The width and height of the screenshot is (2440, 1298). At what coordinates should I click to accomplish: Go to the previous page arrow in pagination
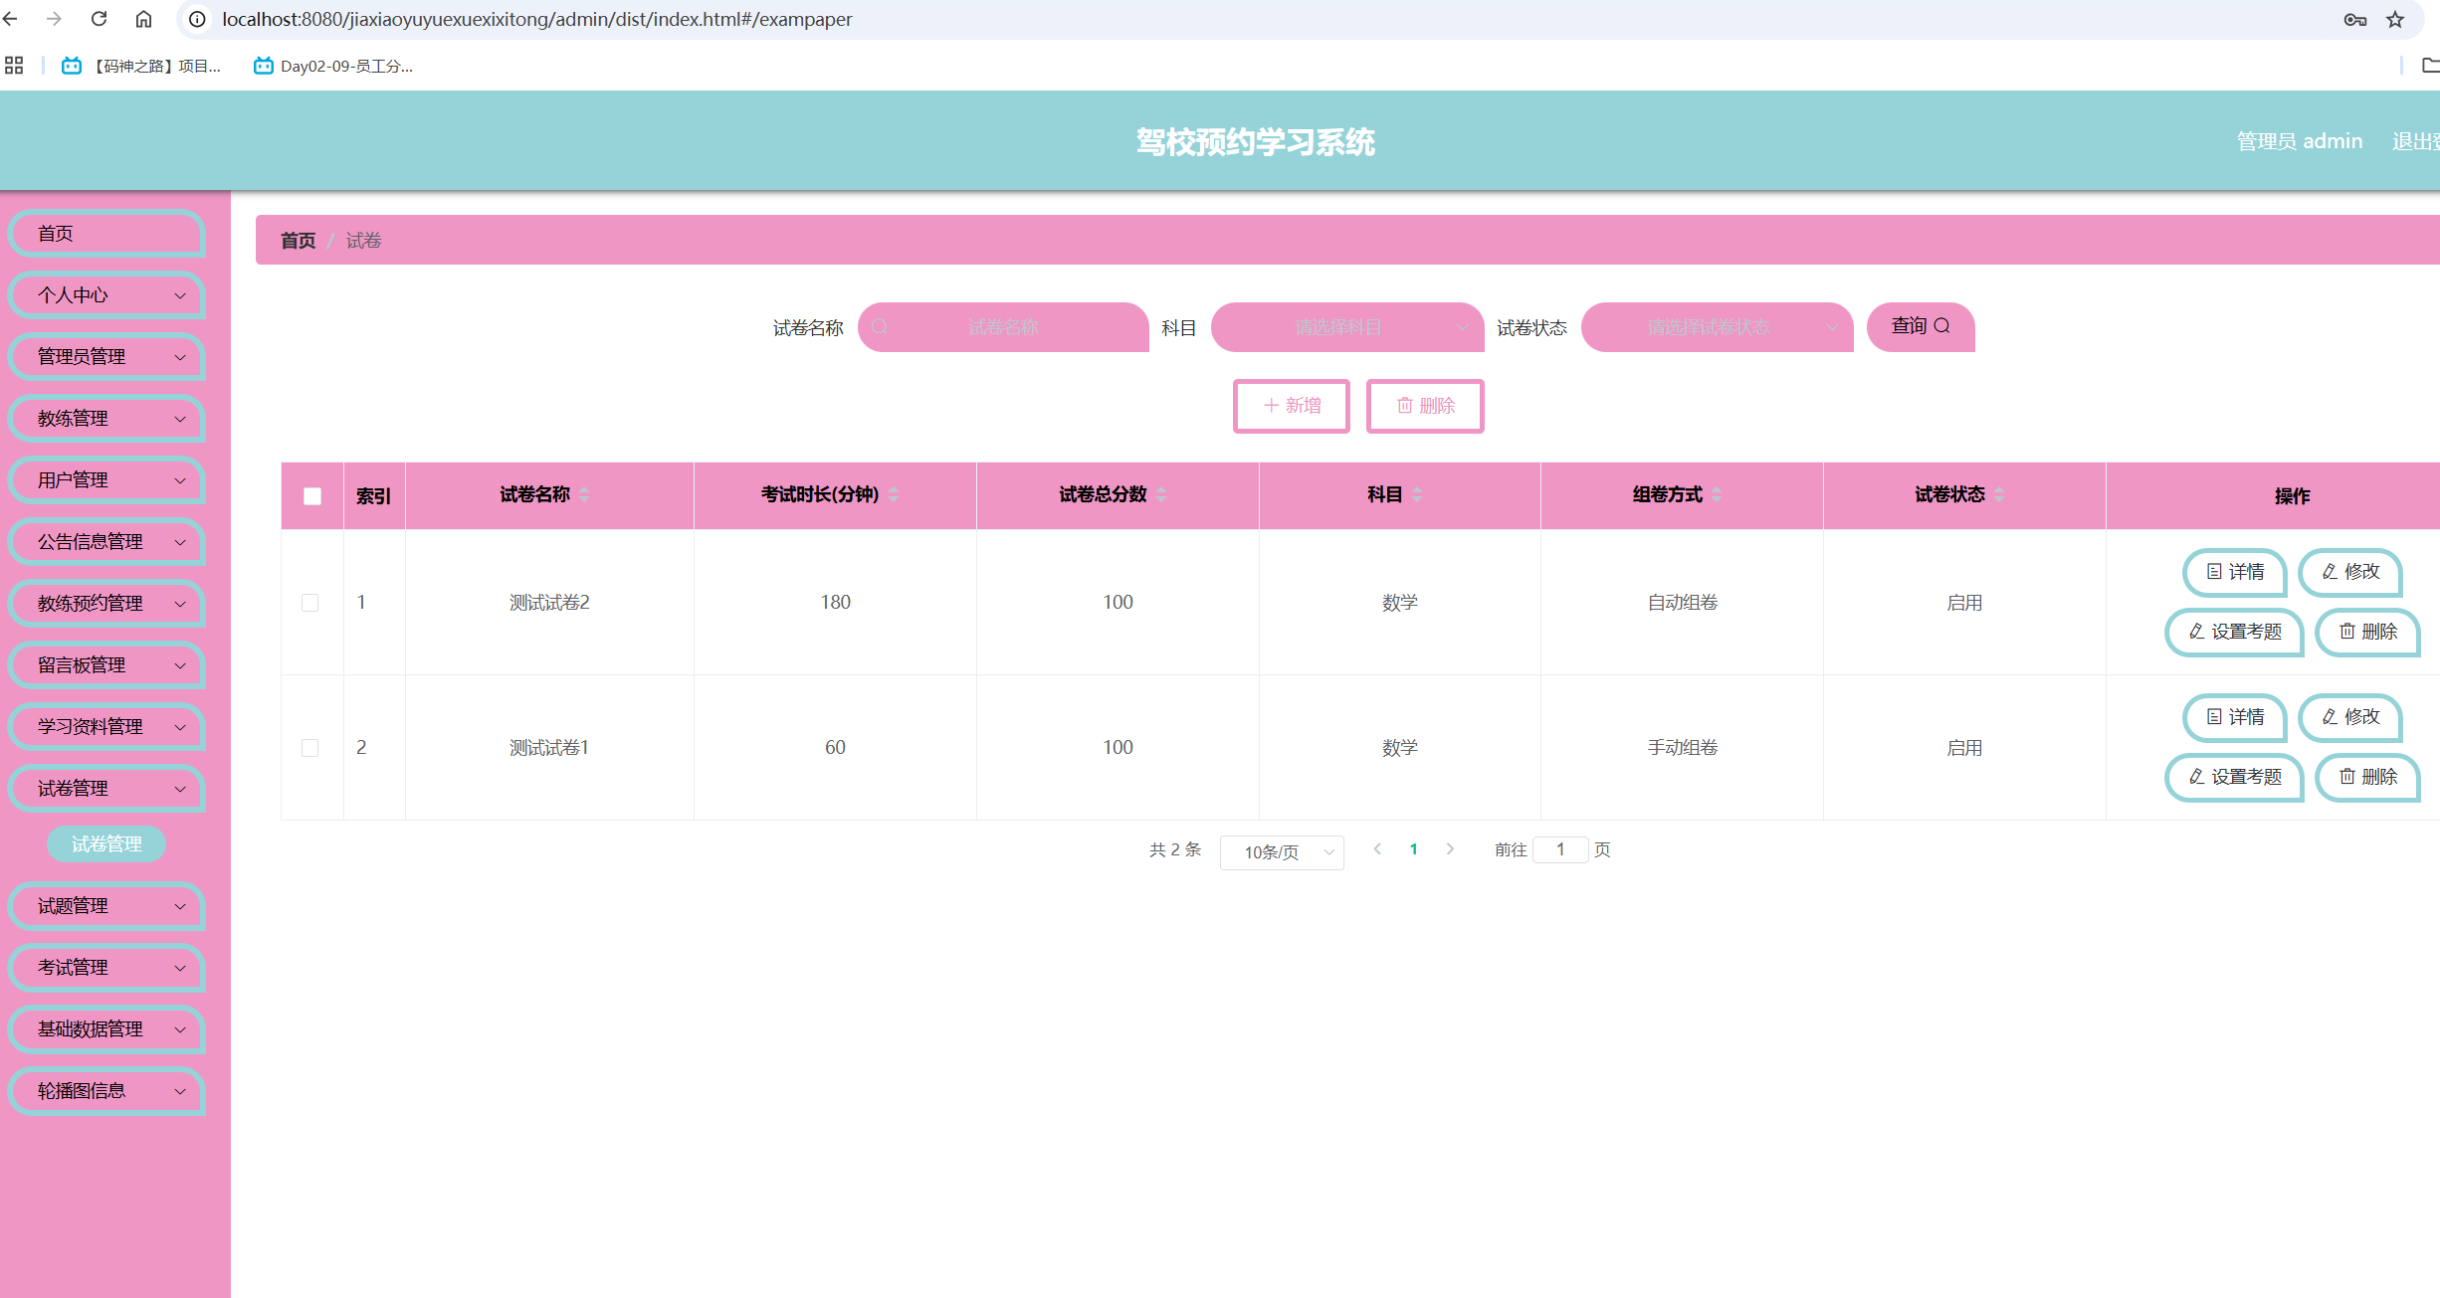[x=1377, y=848]
